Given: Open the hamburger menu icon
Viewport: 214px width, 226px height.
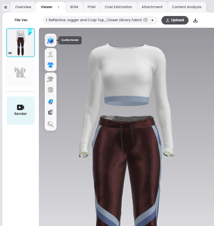Looking at the screenshot, I should click(6, 7).
